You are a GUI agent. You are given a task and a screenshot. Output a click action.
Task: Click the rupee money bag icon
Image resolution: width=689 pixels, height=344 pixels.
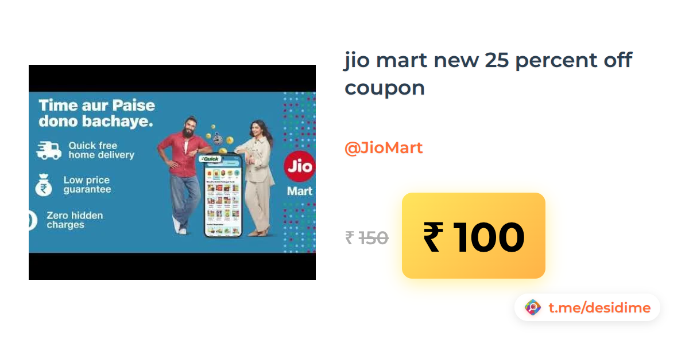tap(42, 185)
